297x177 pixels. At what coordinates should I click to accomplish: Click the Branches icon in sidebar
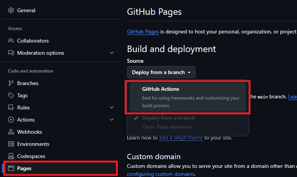click(x=11, y=83)
